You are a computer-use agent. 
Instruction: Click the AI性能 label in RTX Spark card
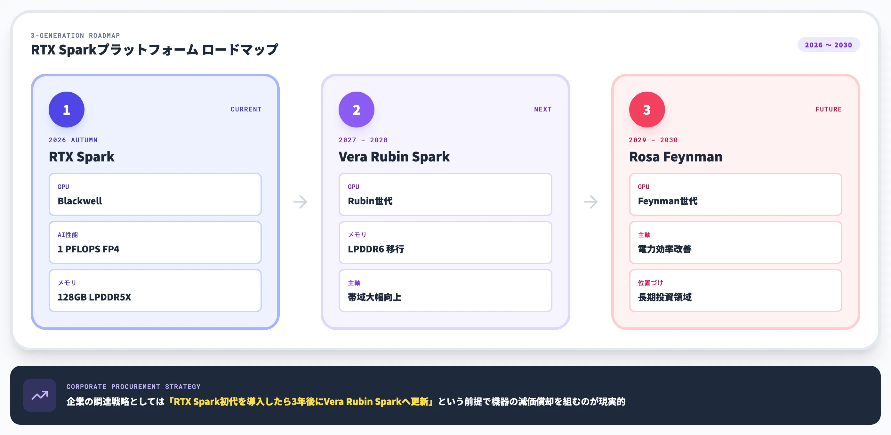(68, 234)
